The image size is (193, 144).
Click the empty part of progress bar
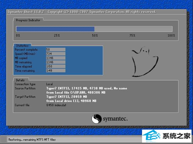[x=133, y=29]
